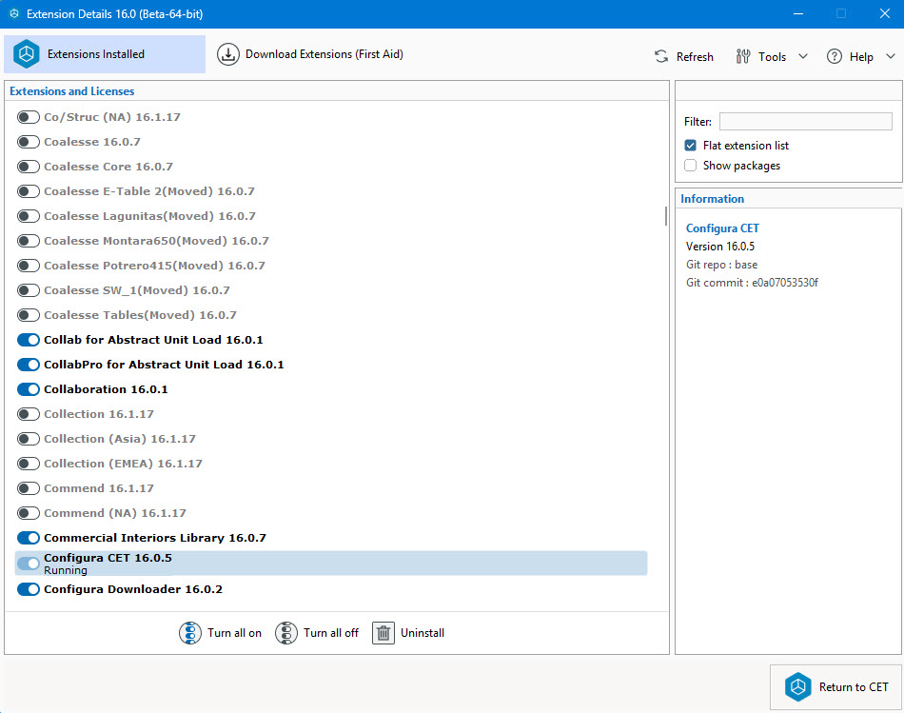Uncheck Flat extension list checkbox
Screen dimensions: 904x713
[690, 146]
